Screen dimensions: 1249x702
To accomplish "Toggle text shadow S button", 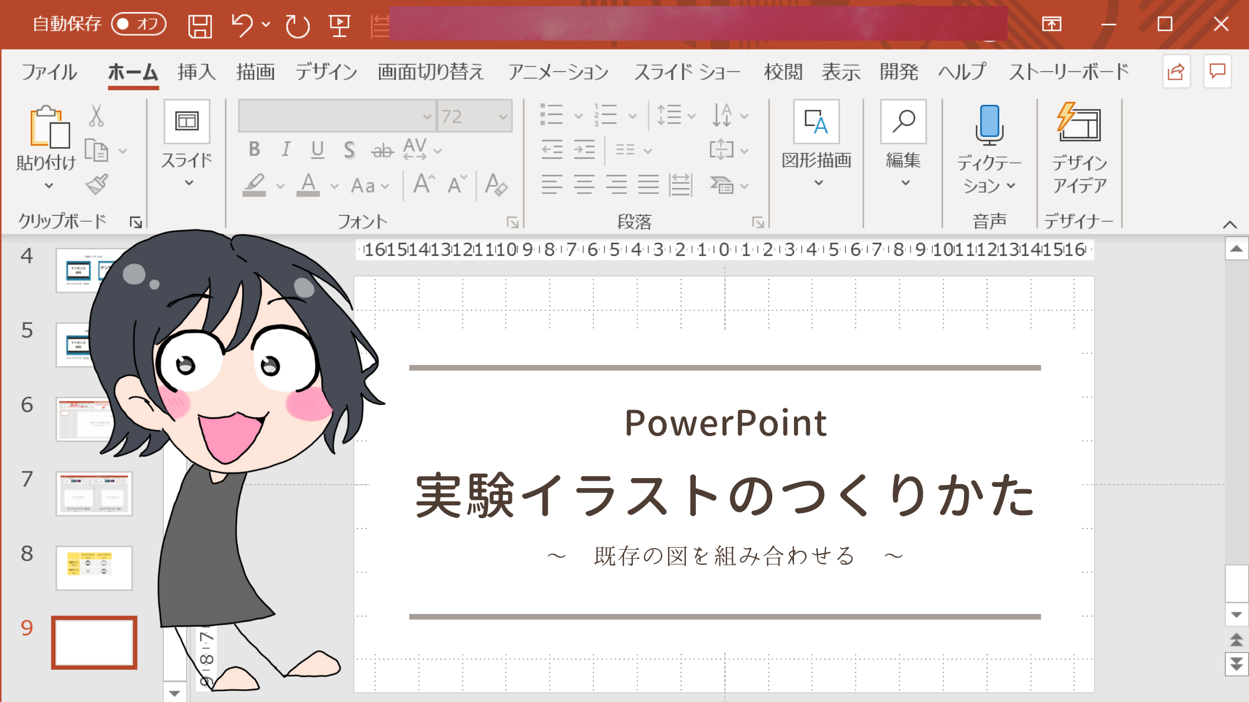I will pyautogui.click(x=349, y=149).
